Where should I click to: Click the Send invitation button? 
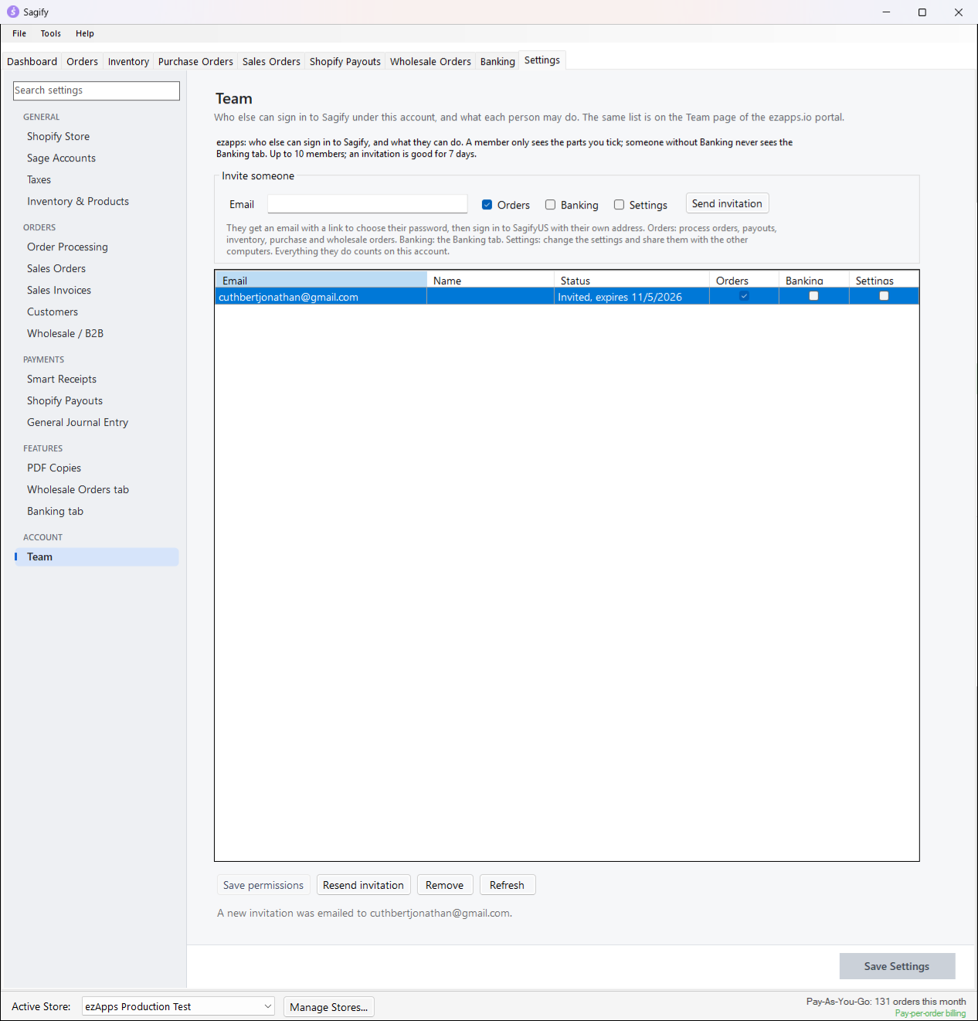(x=727, y=203)
